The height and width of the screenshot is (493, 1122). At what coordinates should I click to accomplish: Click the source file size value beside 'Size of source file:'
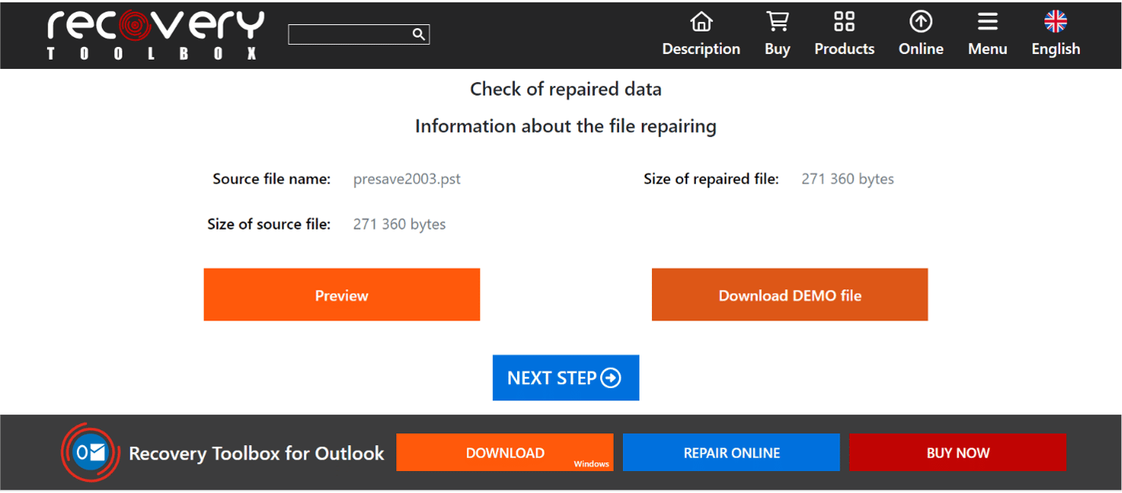(x=399, y=224)
